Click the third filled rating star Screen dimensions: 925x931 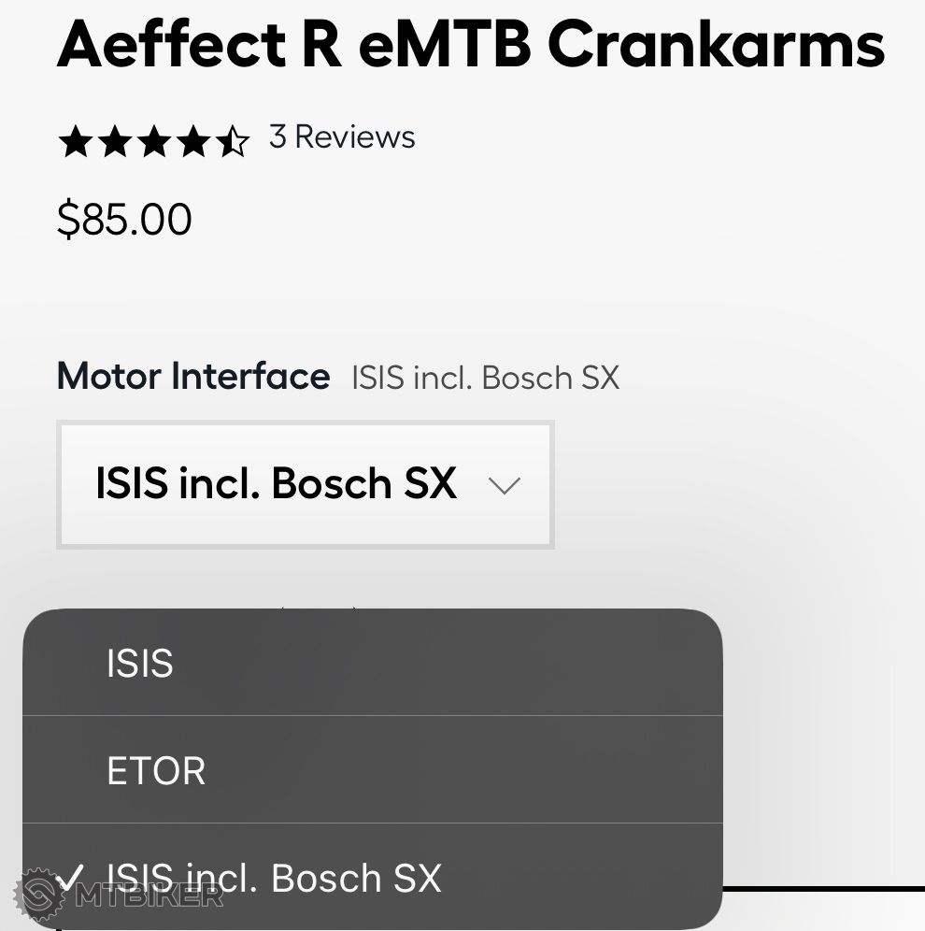pyautogui.click(x=153, y=143)
